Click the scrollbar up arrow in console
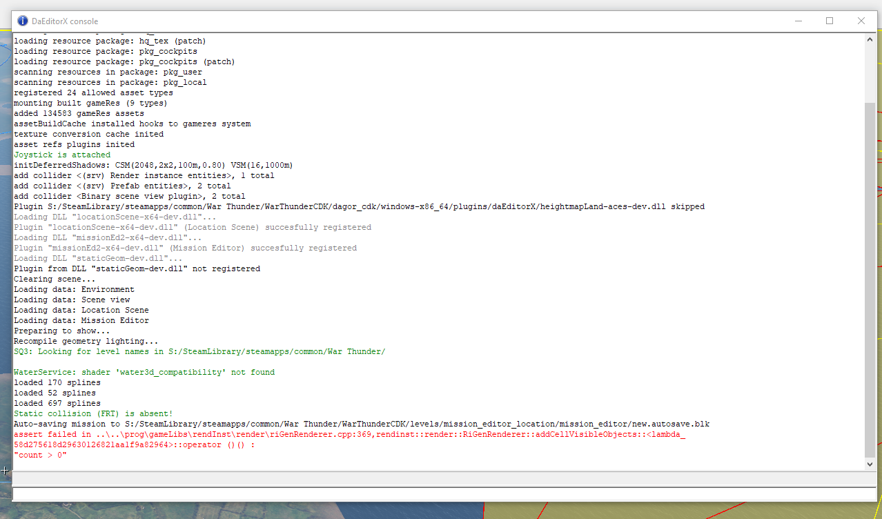This screenshot has width=882, height=519. 870,41
